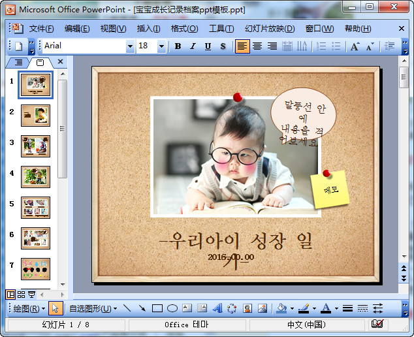Open the 工具(T) menu
The image size is (414, 337).
pyautogui.click(x=221, y=29)
